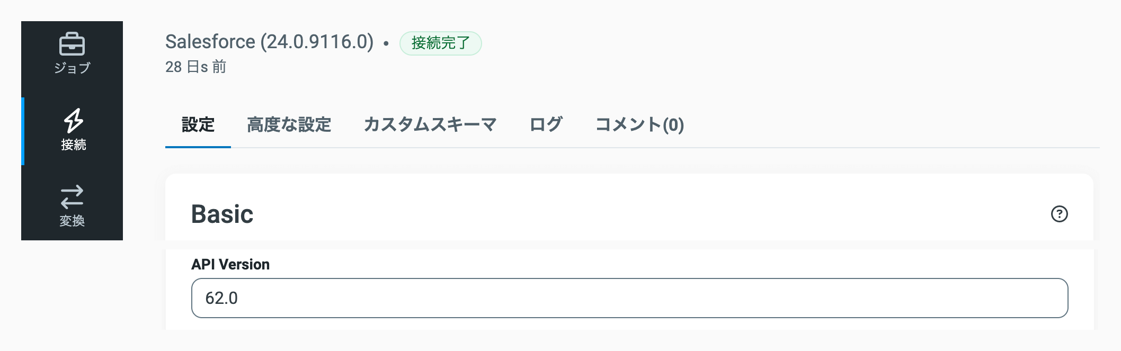
Task: Open the ジョブ briefcase icon in sidebar
Action: (72, 44)
